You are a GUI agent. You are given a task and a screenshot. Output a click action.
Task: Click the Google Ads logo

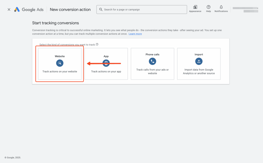click(29, 9)
